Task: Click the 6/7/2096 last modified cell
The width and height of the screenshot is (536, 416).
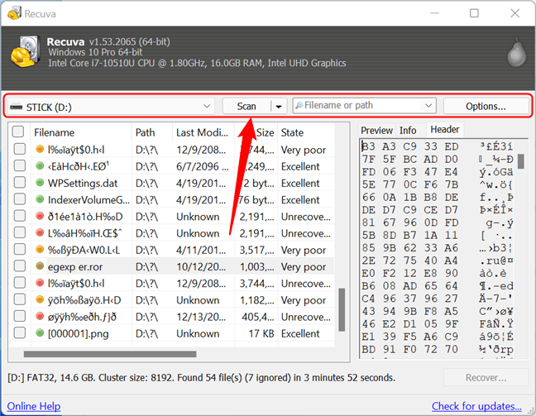Action: [x=203, y=166]
